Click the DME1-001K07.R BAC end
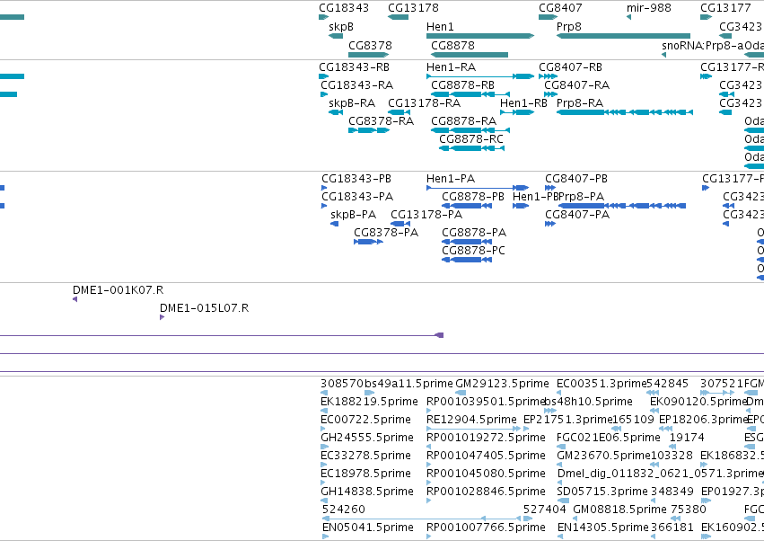Image resolution: width=764 pixels, height=541 pixels. point(118,290)
